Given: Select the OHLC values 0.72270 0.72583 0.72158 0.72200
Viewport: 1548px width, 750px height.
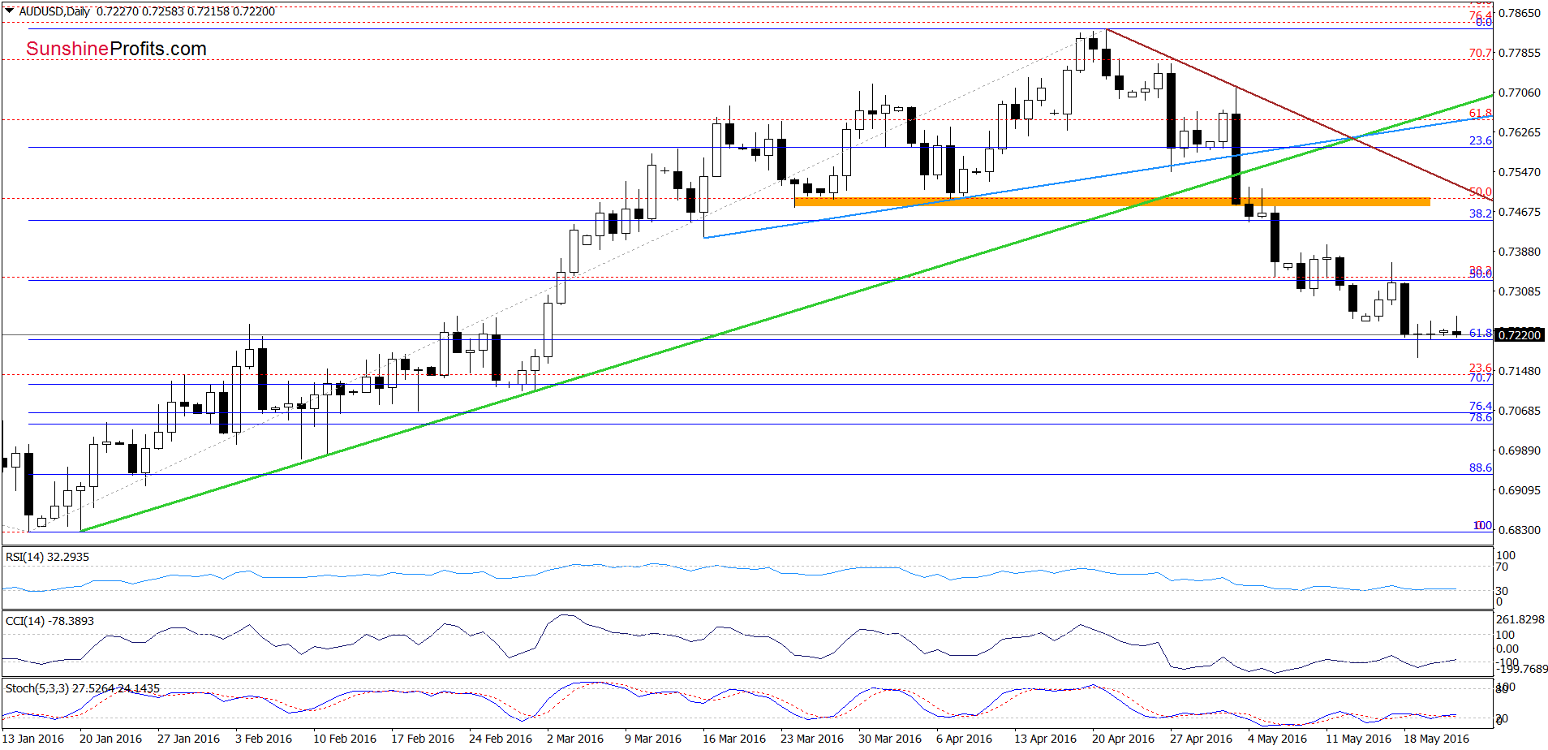Looking at the screenshot, I should (x=186, y=11).
